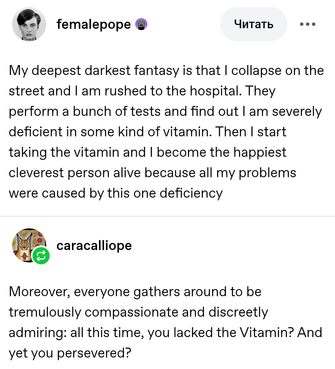Click caracalliope's caracal cat avatar
This screenshot has width=335, height=369.
29,245
